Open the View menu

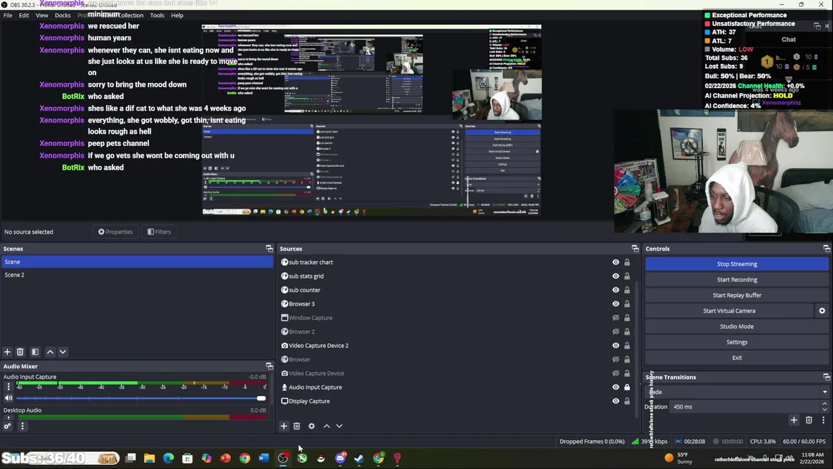pos(42,15)
